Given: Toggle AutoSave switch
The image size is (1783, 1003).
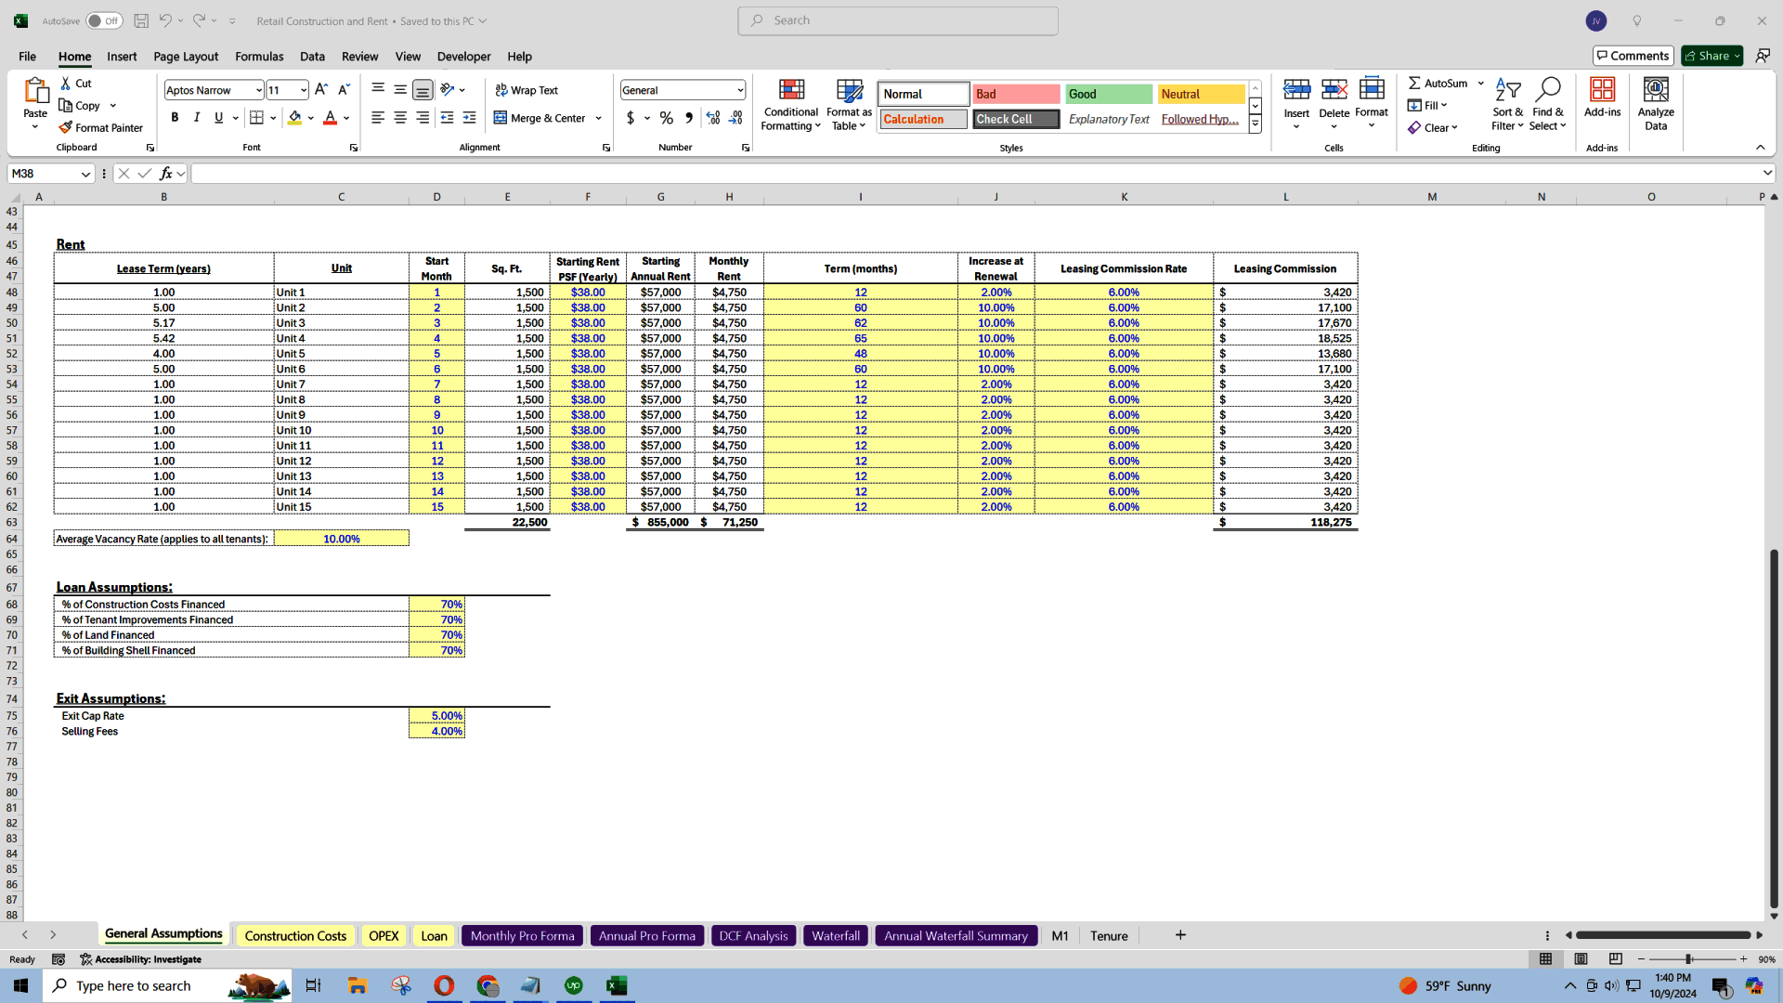Looking at the screenshot, I should pos(104,20).
